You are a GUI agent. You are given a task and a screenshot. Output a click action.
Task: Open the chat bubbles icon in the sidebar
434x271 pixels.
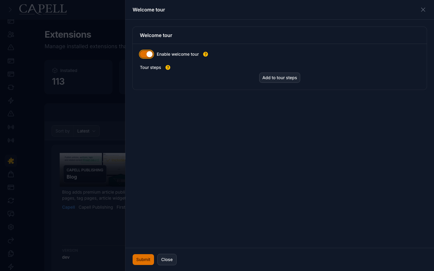coord(11,214)
